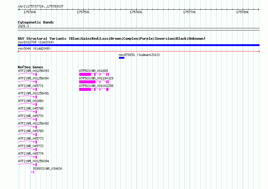Click the ATF2|NM_001256092 transcript glyph
This screenshot has width=268, height=189.
pyautogui.click(x=27, y=127)
